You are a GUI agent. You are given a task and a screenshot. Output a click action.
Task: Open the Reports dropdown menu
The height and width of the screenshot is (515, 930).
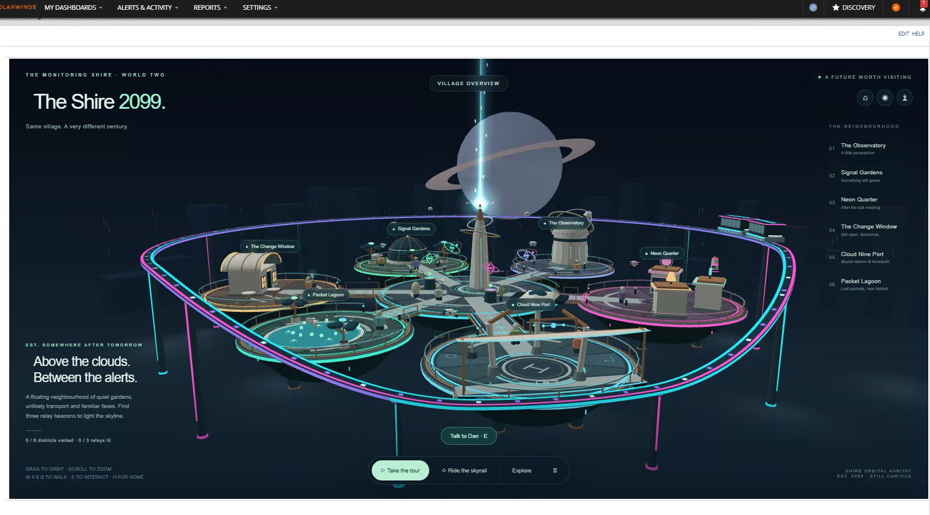tap(211, 7)
